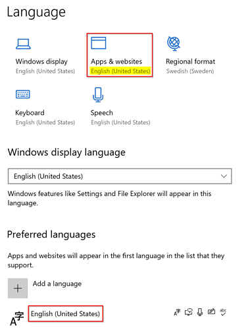The width and height of the screenshot is (250, 330).
Task: Click the speech recognition microphone feature icon
Action: coord(200,312)
